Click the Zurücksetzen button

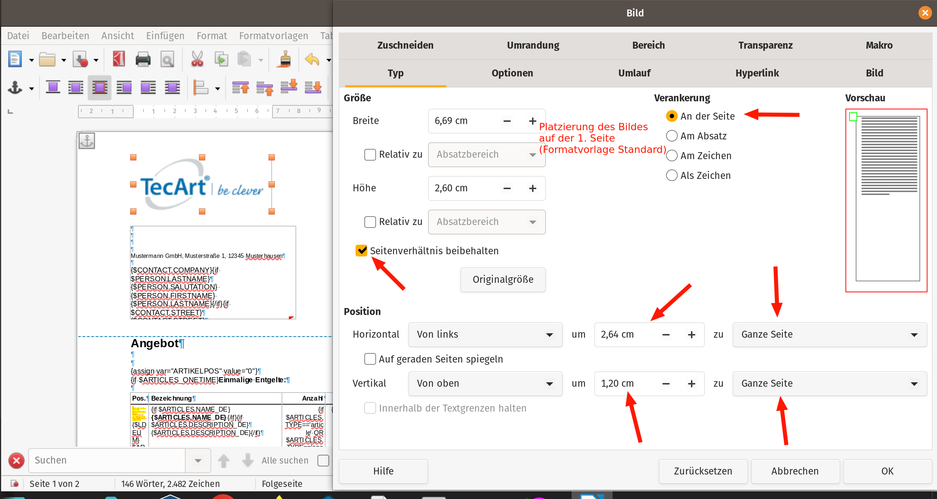(x=703, y=471)
